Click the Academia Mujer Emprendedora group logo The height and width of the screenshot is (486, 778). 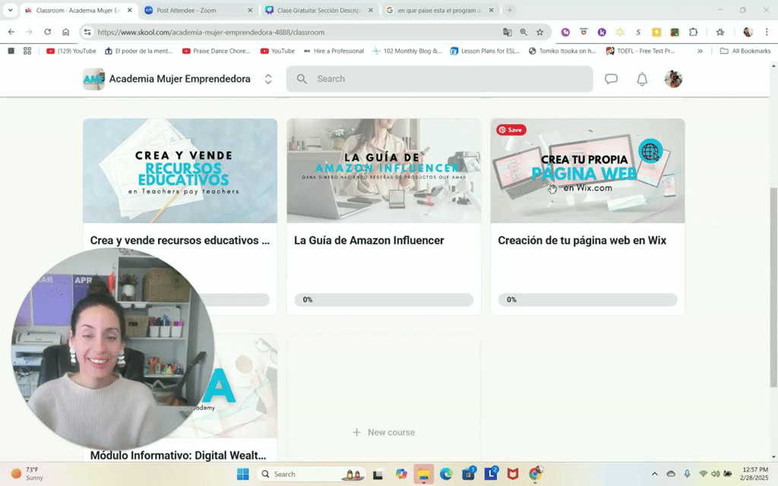(93, 79)
